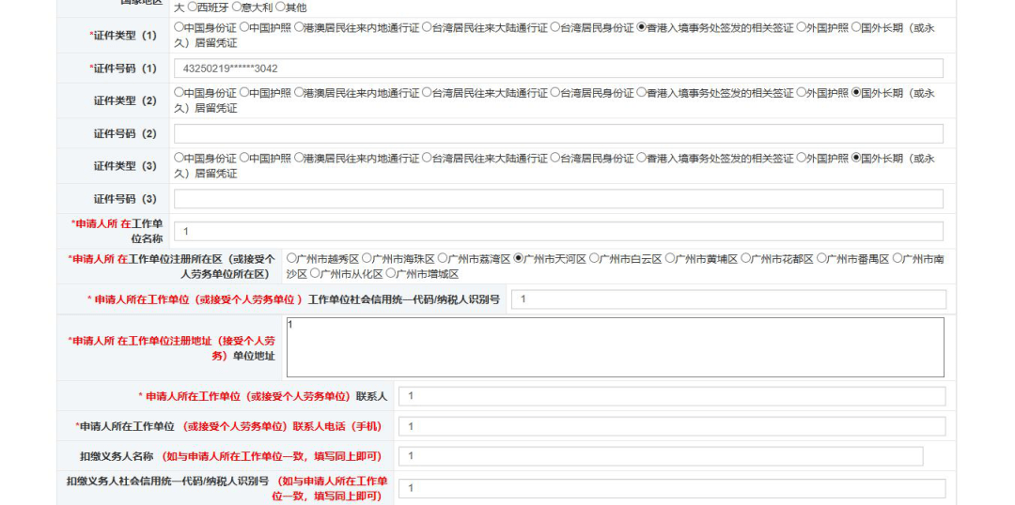Click the empty 证件号码 (2) field
The height and width of the screenshot is (505, 1015).
pos(558,134)
